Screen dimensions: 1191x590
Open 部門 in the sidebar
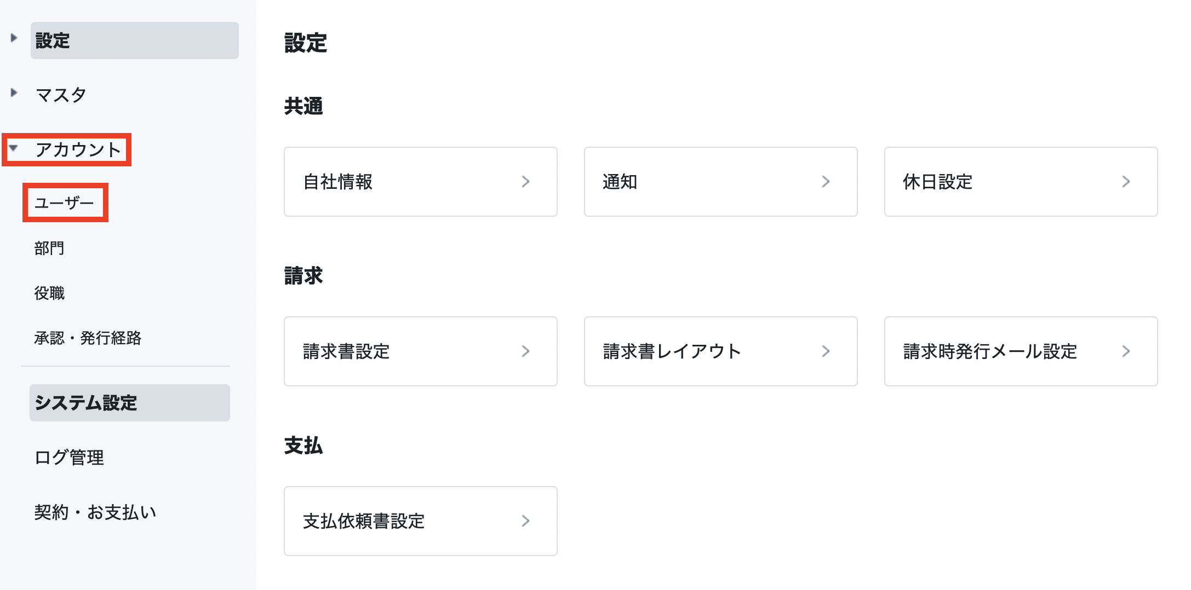[x=49, y=248]
